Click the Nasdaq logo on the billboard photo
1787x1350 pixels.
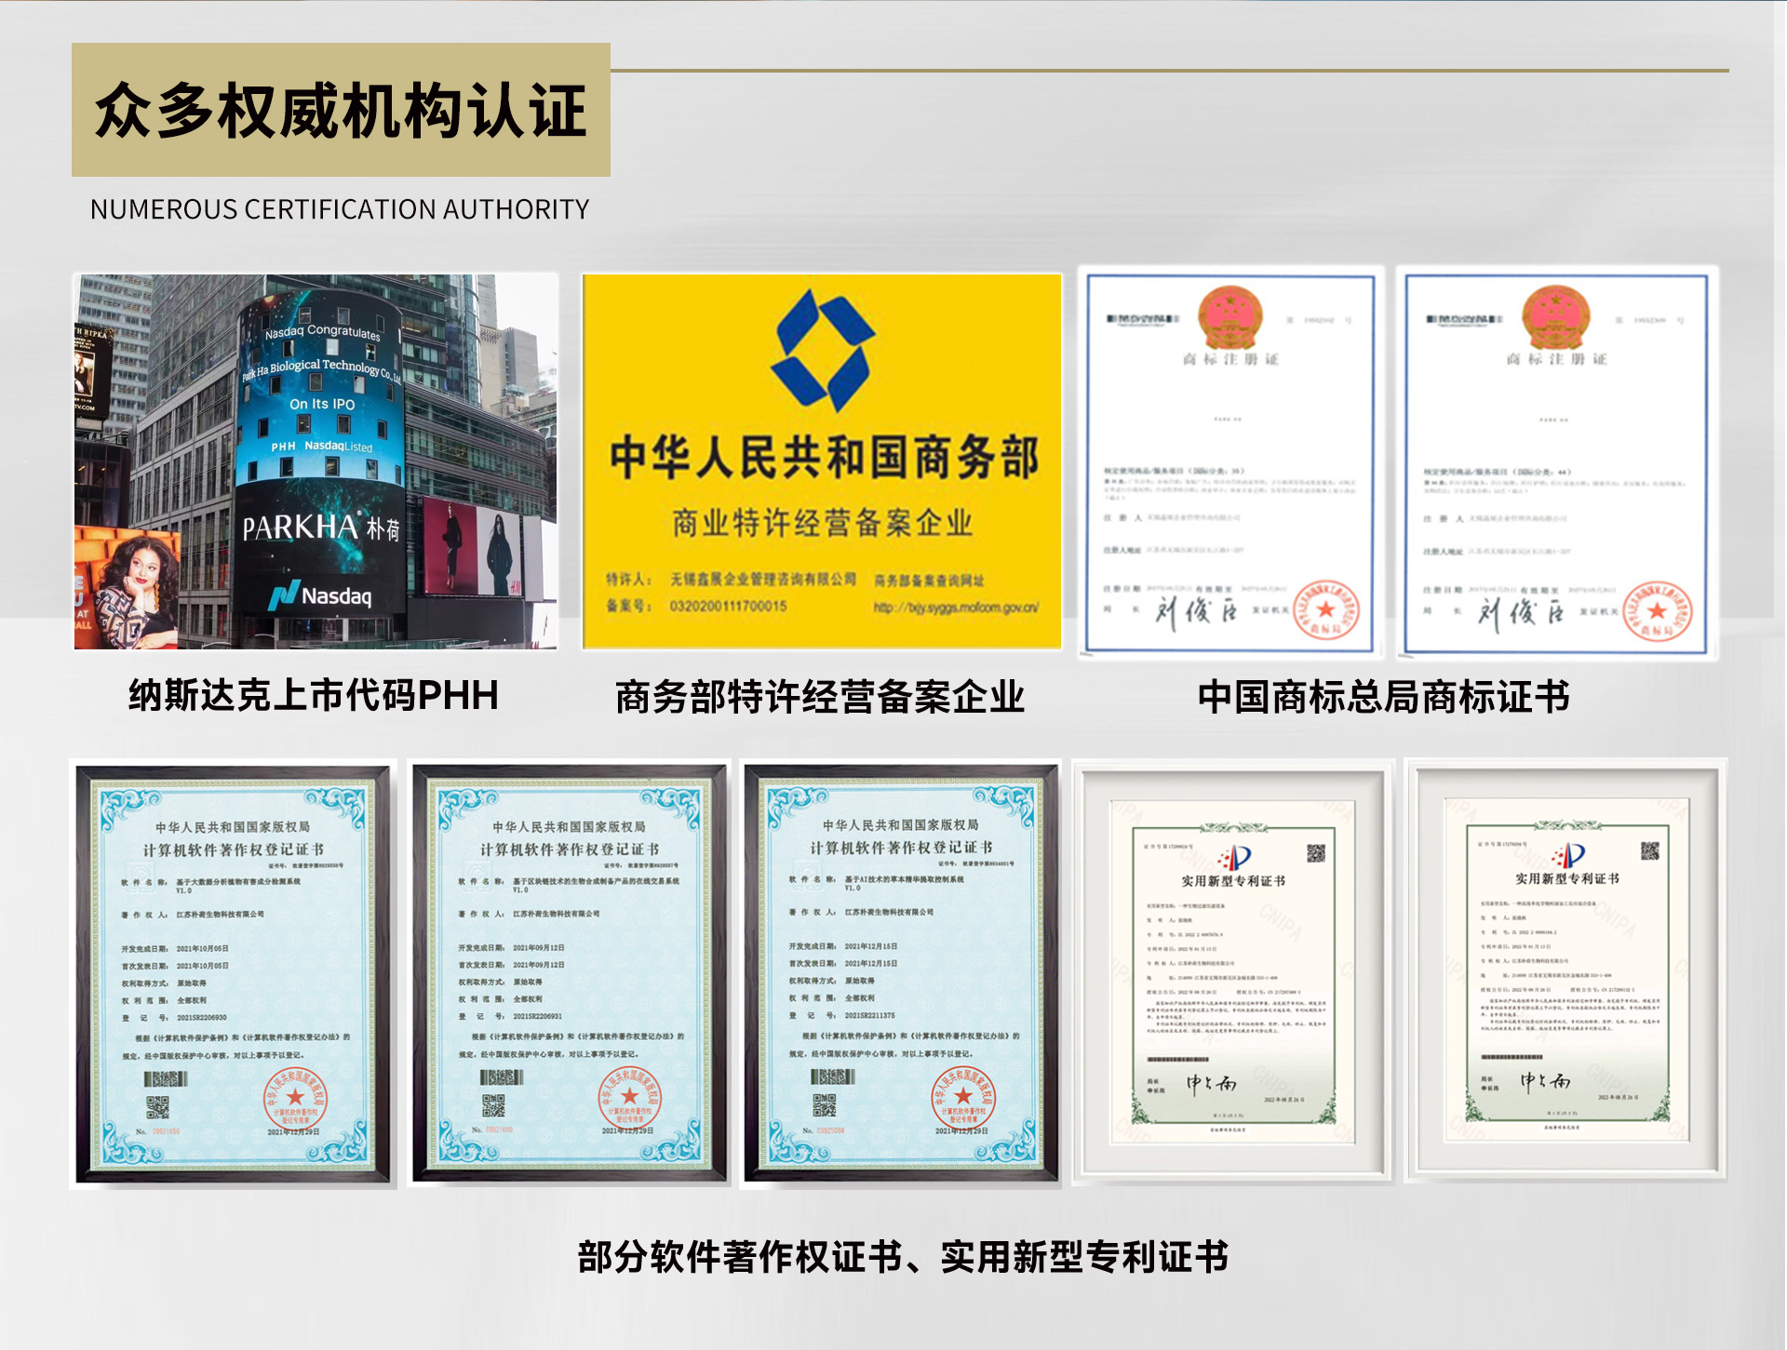(321, 595)
